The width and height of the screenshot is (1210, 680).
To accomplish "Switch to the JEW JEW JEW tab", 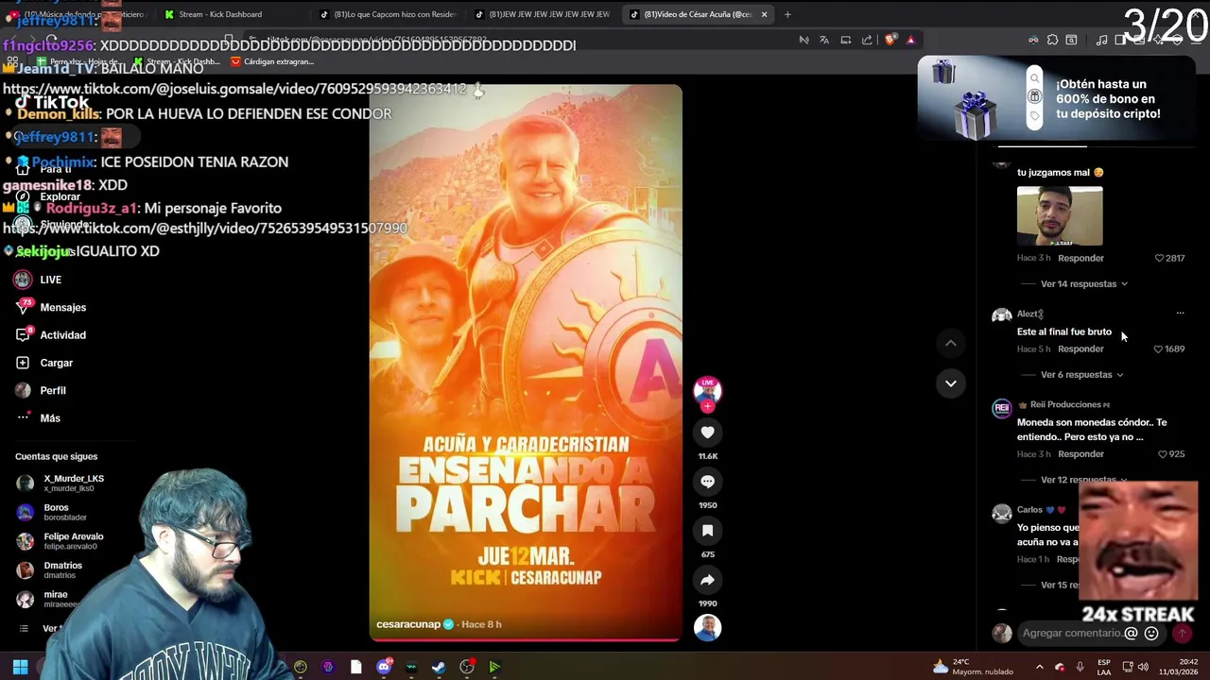I will coord(544,14).
